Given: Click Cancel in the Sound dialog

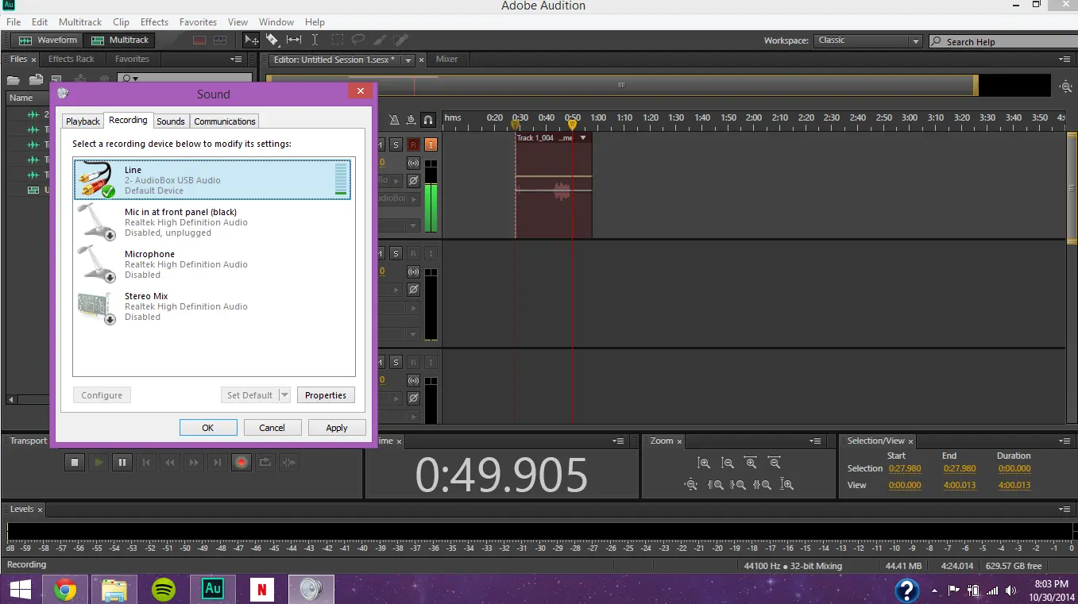Looking at the screenshot, I should pyautogui.click(x=272, y=428).
